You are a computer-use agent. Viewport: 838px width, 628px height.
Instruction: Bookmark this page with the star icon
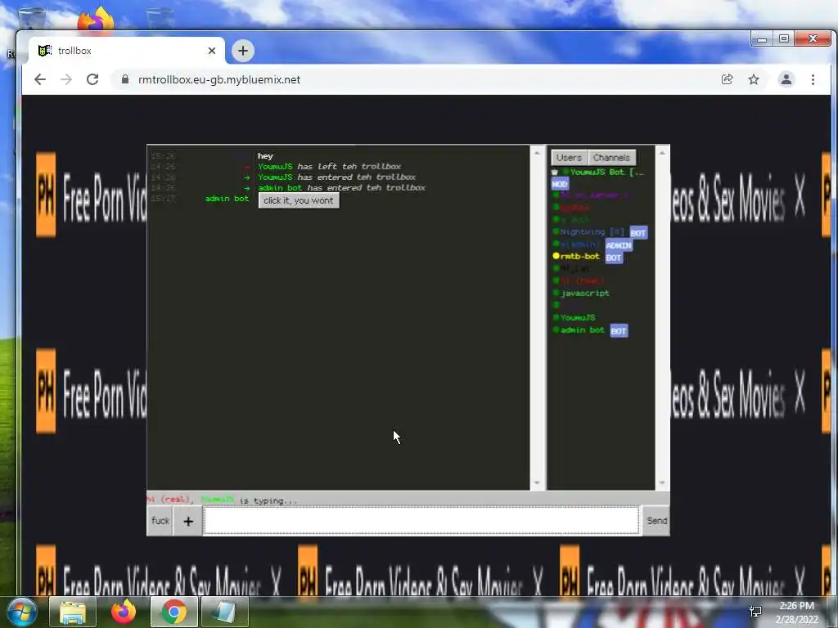tap(754, 79)
